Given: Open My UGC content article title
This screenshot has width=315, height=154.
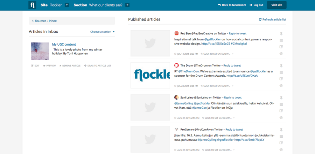Looking at the screenshot, I should click(x=64, y=44).
